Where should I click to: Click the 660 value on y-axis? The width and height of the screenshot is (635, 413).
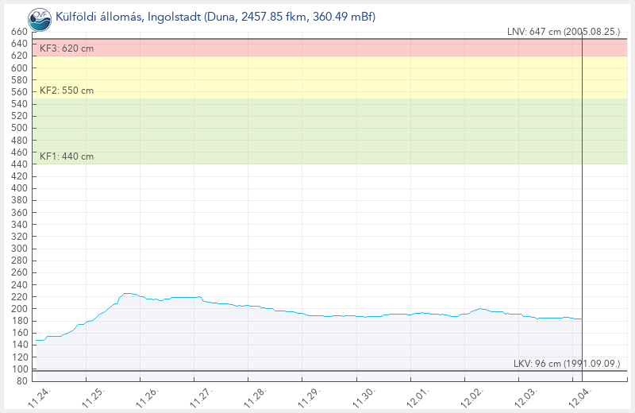click(18, 32)
